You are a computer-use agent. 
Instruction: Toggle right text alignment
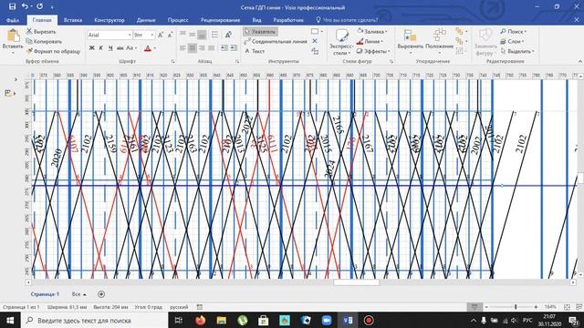pos(202,47)
